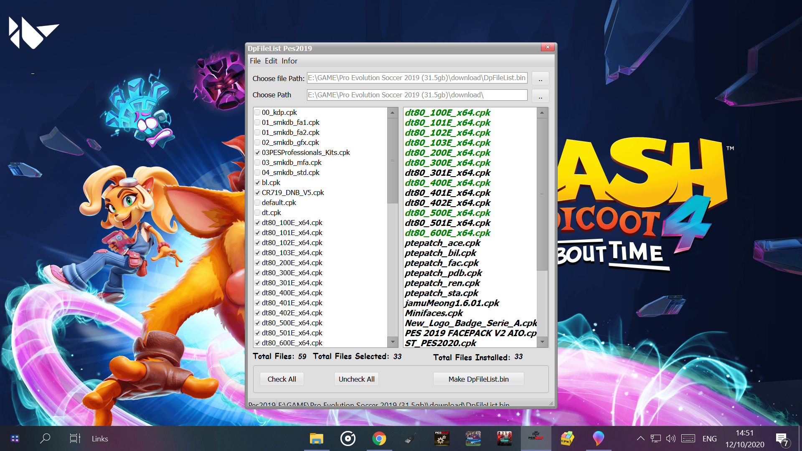Open Paint 3D from the taskbar
The height and width of the screenshot is (451, 802).
598,438
